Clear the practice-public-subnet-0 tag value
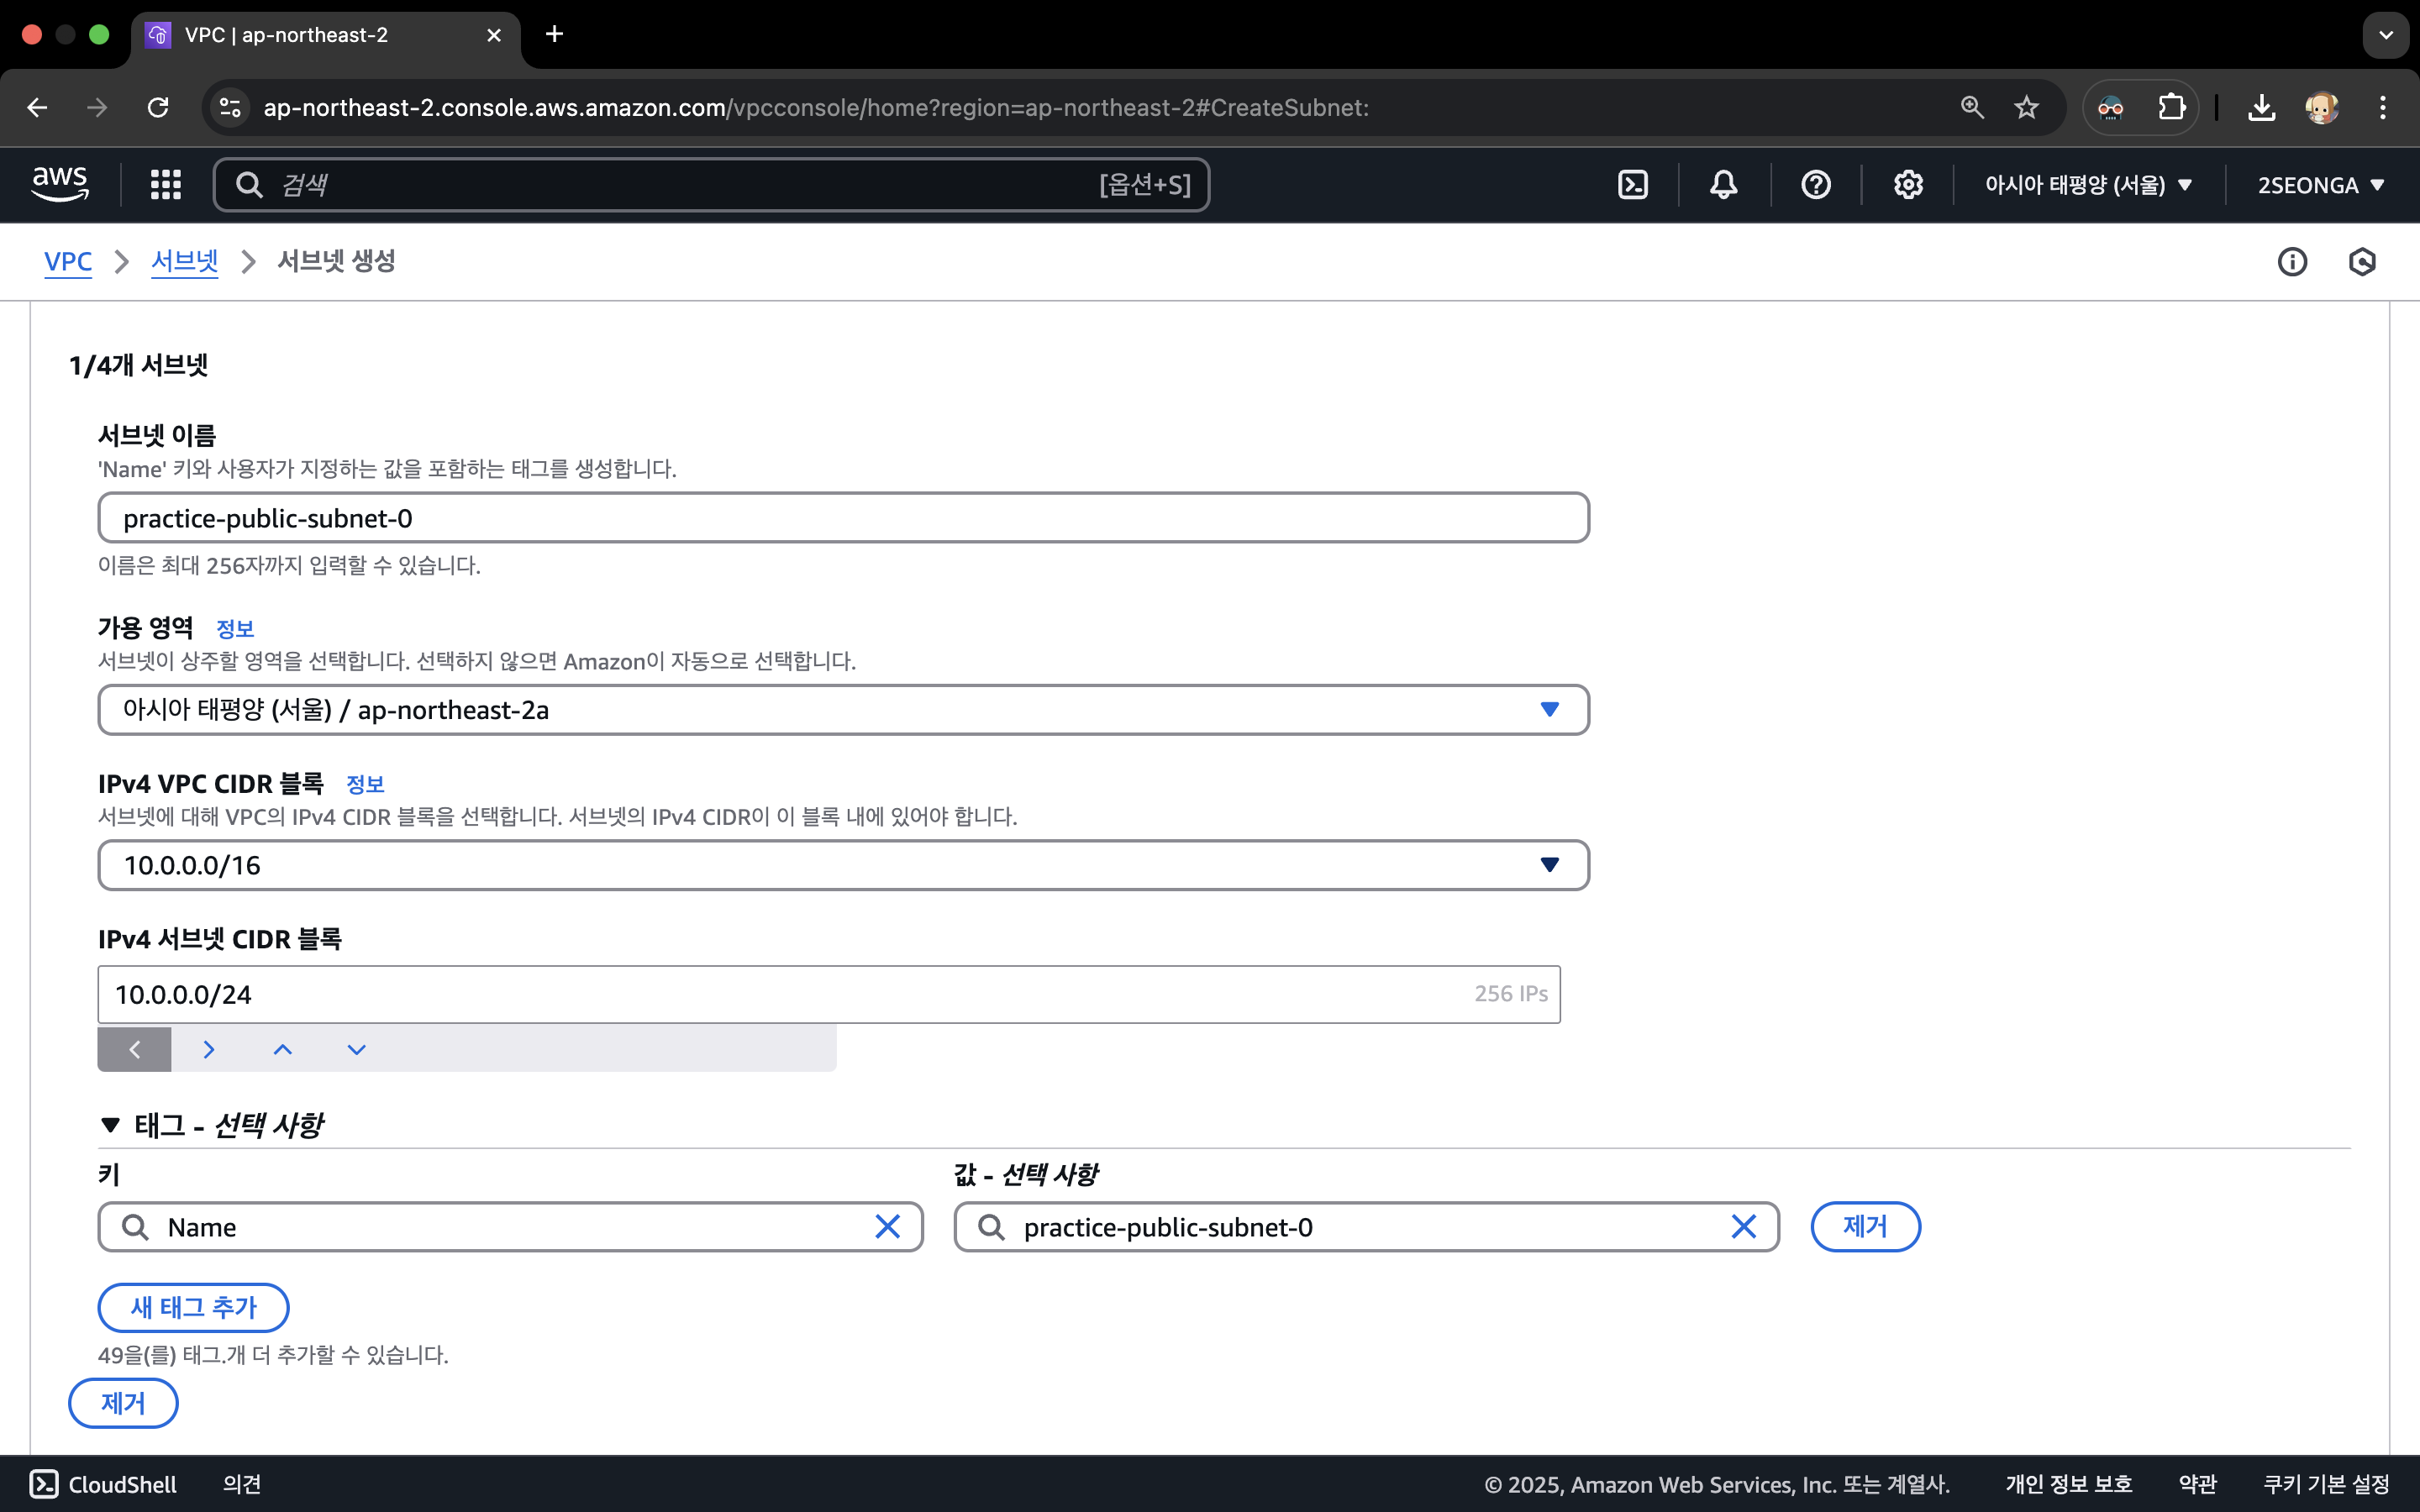The image size is (2420, 1512). (1743, 1227)
